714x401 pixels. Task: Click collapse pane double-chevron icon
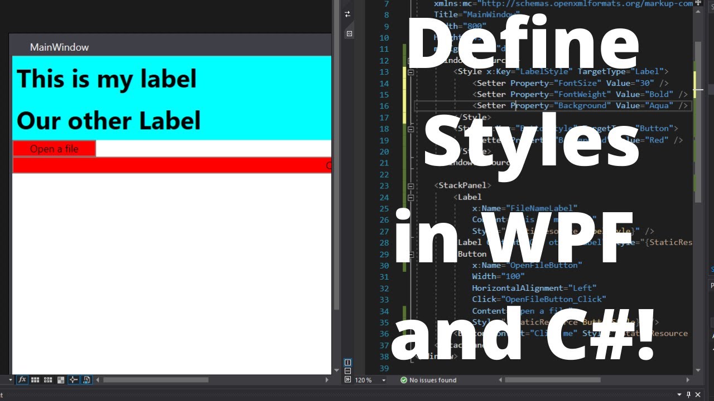pyautogui.click(x=348, y=379)
